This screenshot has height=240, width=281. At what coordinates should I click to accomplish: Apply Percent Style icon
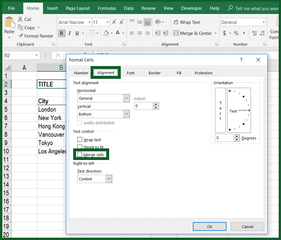click(x=236, y=33)
